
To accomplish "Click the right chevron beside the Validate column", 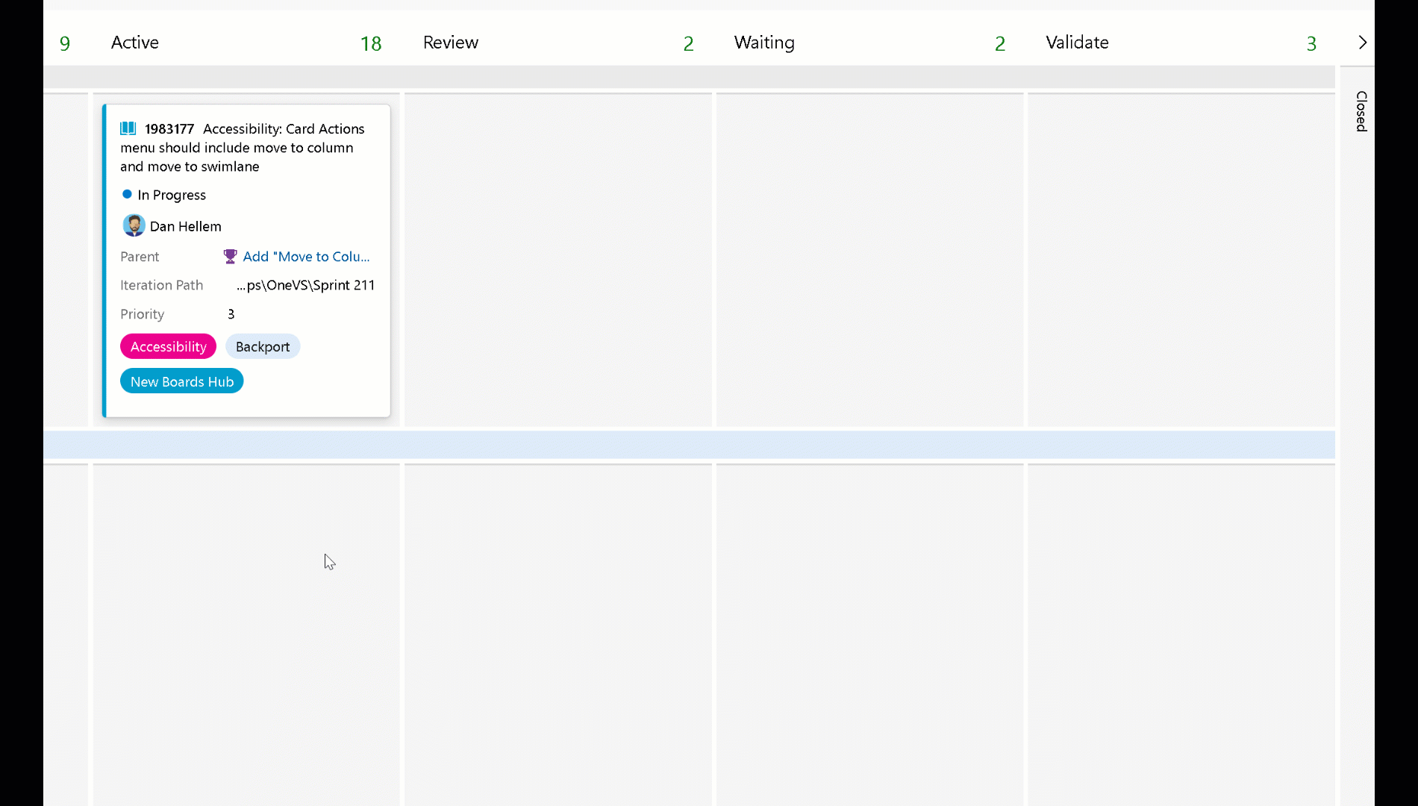I will pos(1362,43).
